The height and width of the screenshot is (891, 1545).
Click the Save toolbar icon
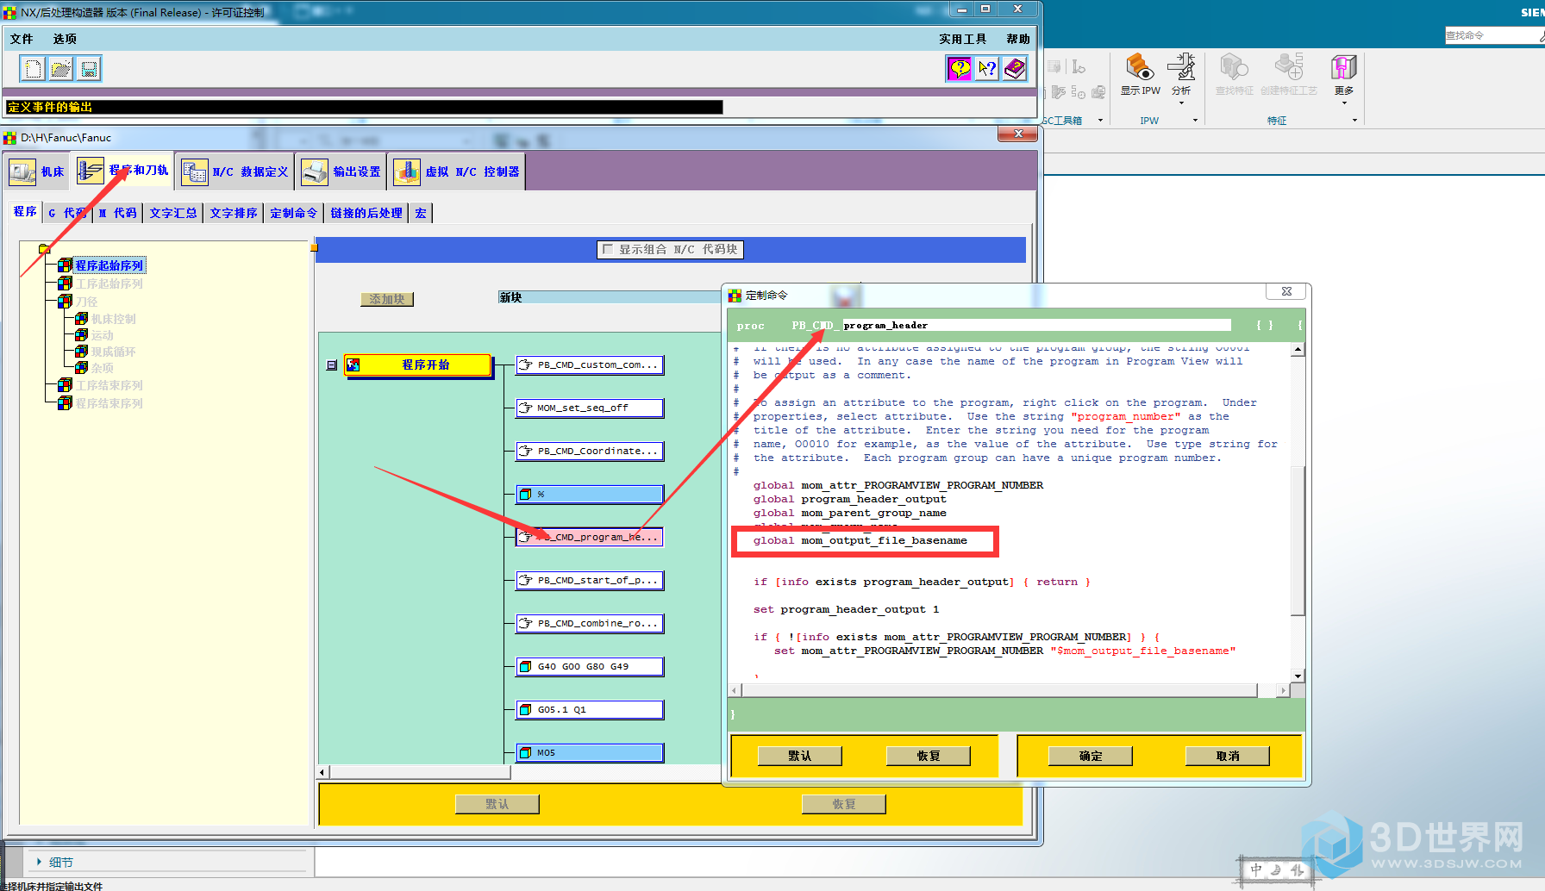click(89, 69)
